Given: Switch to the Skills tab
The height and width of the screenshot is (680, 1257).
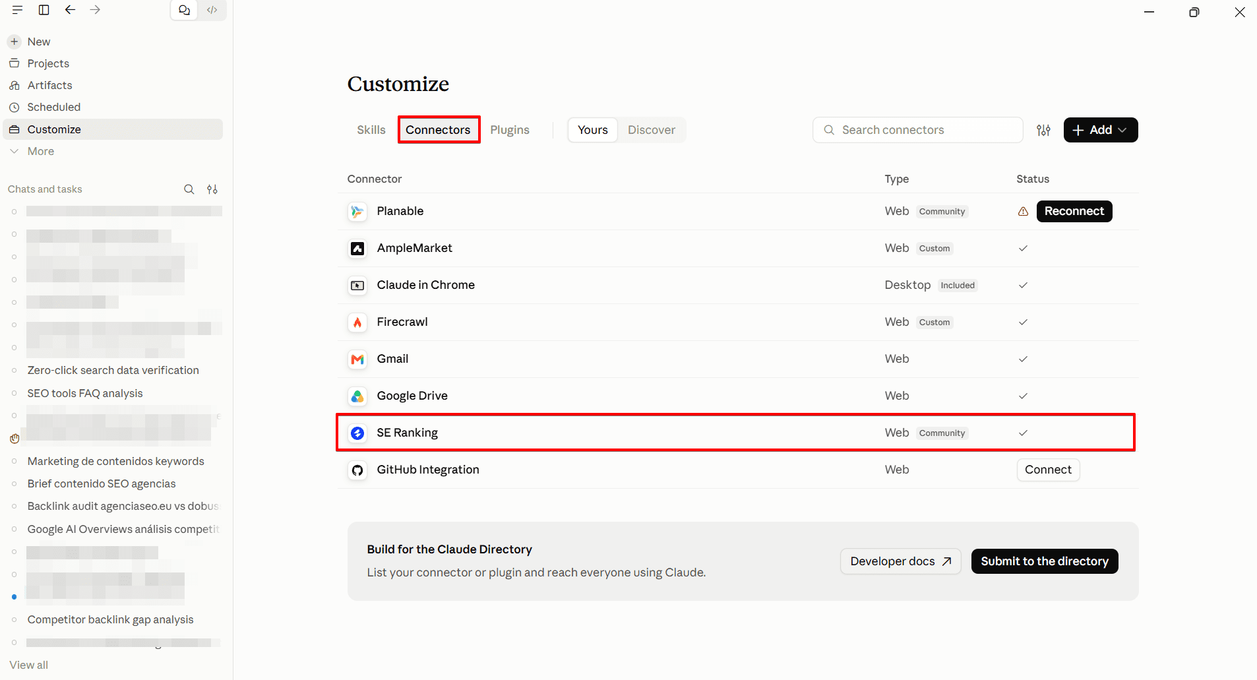Looking at the screenshot, I should tap(371, 130).
